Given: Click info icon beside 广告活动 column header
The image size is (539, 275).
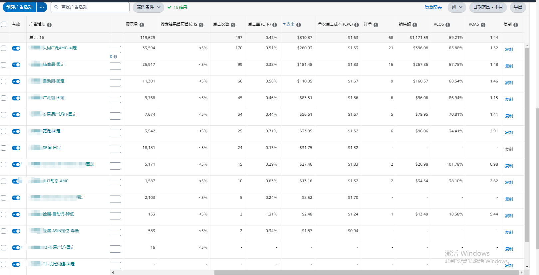Looking at the screenshot, I should (49, 25).
